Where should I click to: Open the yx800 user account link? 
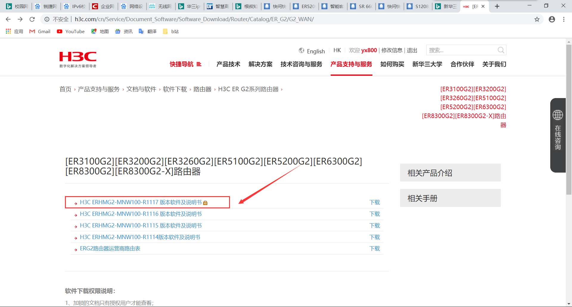[x=369, y=50]
